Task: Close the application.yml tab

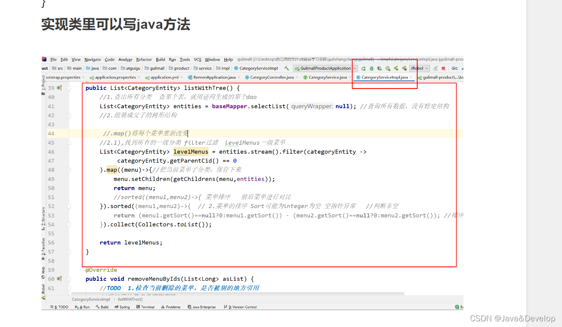Action: pyautogui.click(x=181, y=77)
